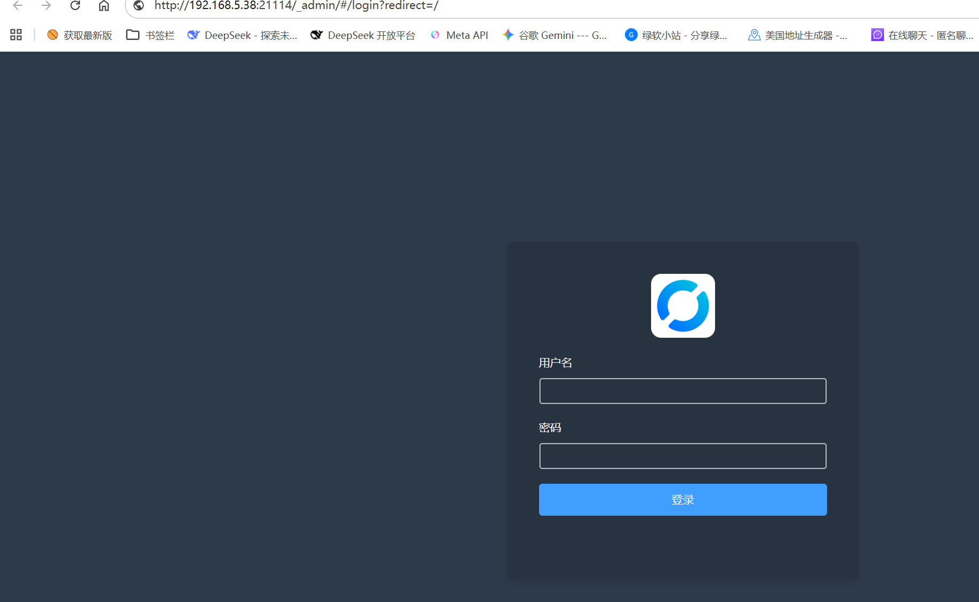Open the DeepSeek 开放平台 bookmark

[x=363, y=35]
